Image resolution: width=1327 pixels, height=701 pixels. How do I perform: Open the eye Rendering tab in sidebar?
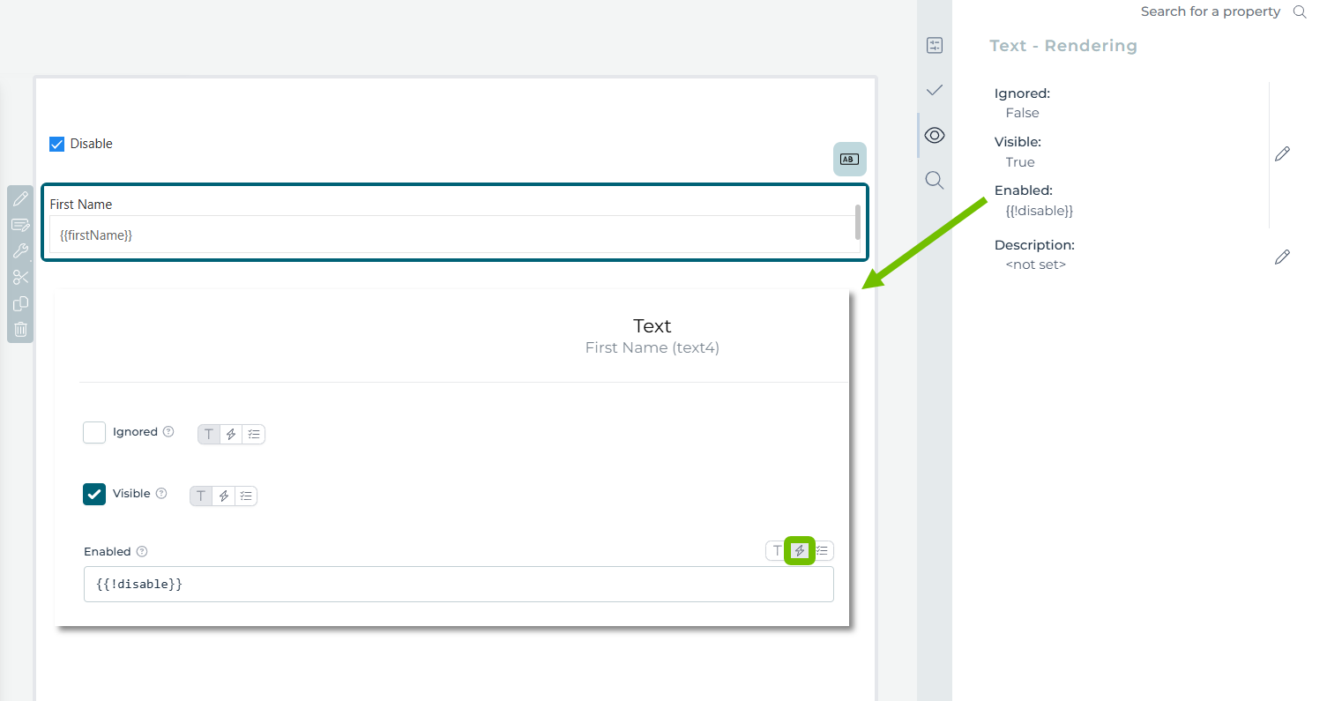(x=935, y=135)
